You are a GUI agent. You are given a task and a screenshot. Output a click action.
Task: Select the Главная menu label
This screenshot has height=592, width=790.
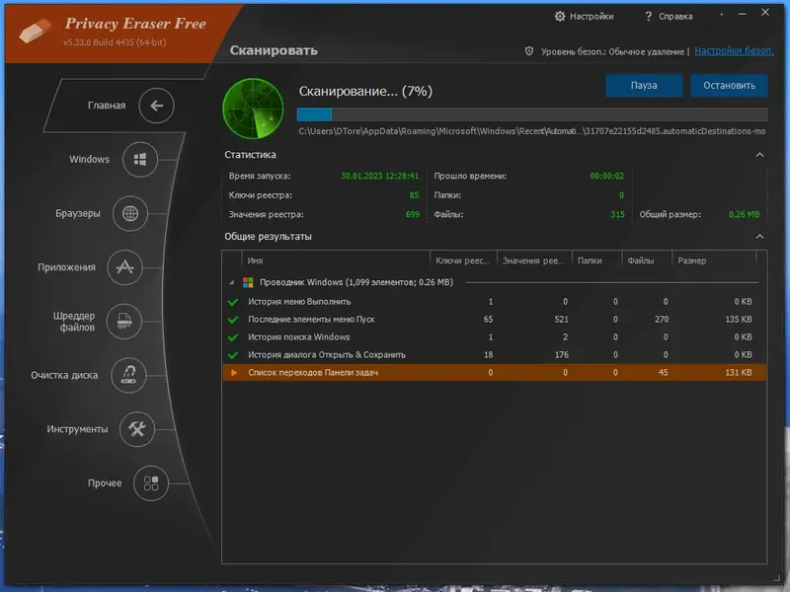coord(107,106)
